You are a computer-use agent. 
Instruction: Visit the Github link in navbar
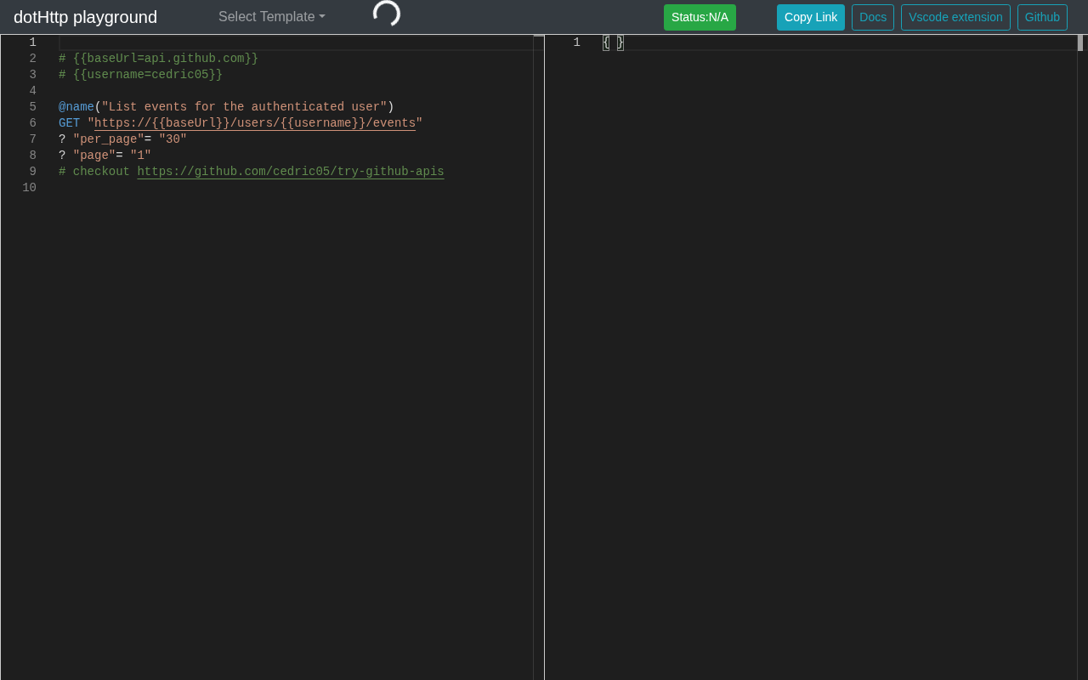(1042, 17)
